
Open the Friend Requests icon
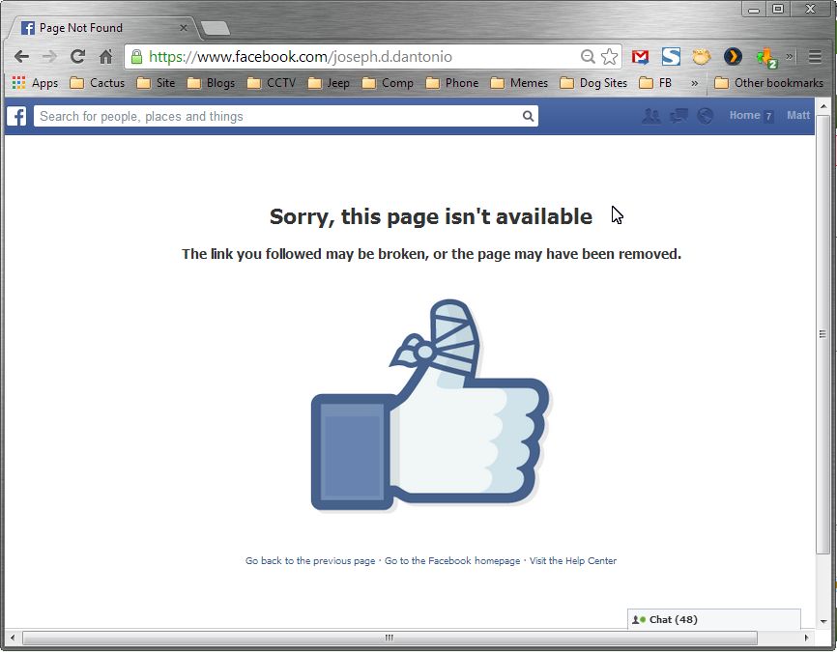tap(650, 116)
